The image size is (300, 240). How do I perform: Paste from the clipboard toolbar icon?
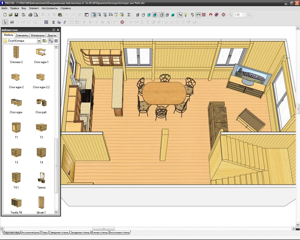pos(60,15)
